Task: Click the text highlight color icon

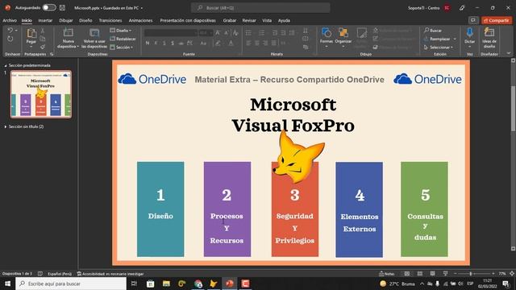Action: [x=218, y=43]
